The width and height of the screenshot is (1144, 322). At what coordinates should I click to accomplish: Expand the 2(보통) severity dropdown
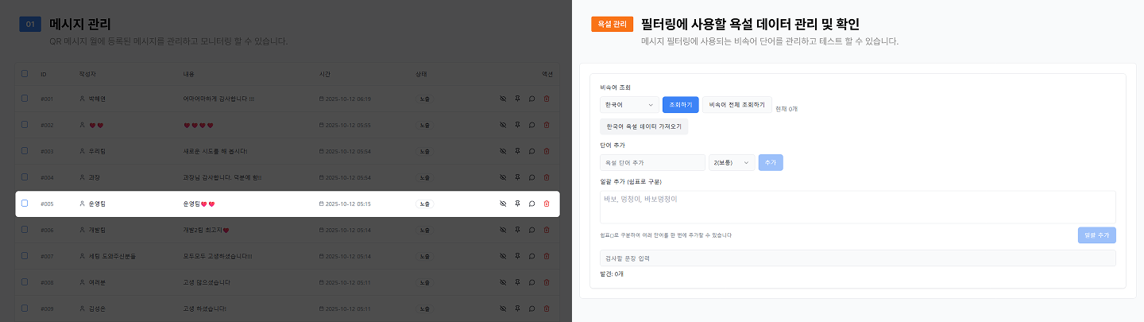click(x=732, y=162)
